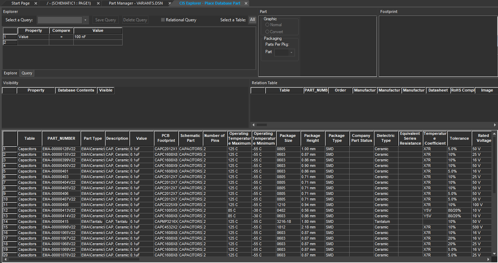Open the Select a Query dropdown
This screenshot has height=263, width=498.
[x=85, y=20]
